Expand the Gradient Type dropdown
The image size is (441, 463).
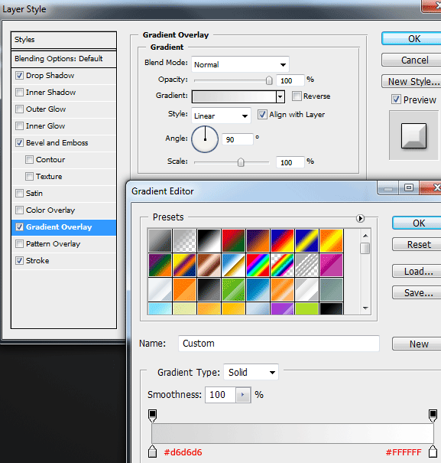pos(251,372)
